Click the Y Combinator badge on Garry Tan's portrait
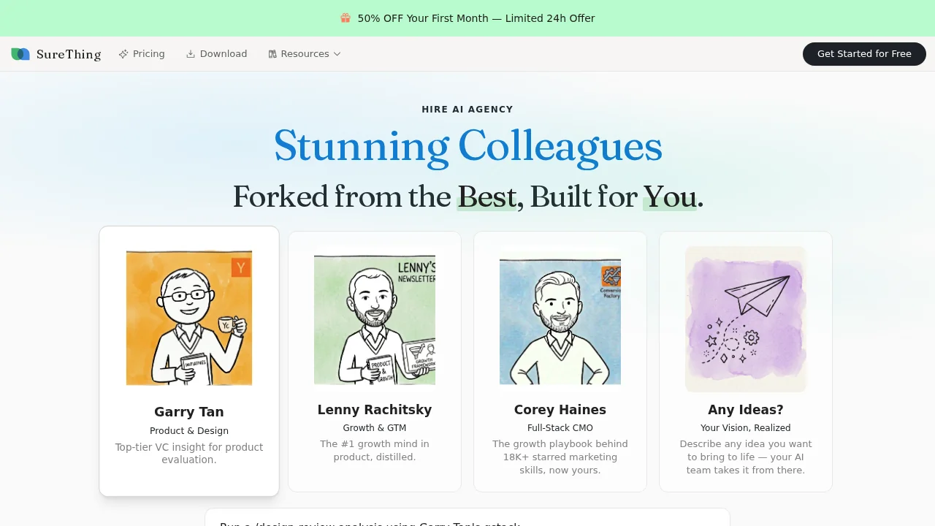Screen dimensions: 935x526 click(x=241, y=267)
